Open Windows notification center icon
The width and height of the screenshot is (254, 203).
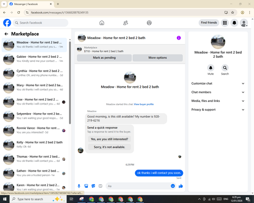248,199
